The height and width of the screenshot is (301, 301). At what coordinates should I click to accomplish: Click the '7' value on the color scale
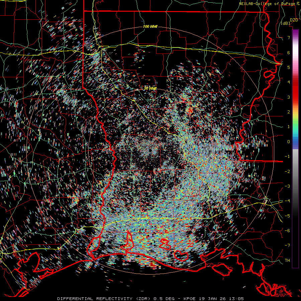tap(289, 37)
